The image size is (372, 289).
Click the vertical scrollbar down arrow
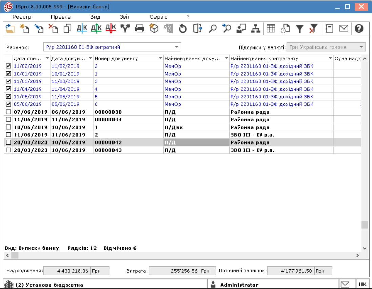[x=365, y=248]
